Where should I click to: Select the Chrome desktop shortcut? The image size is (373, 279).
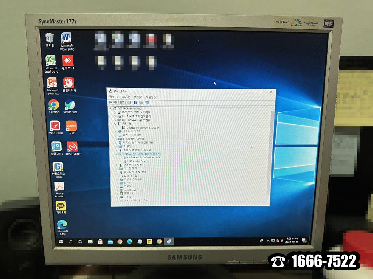coord(54,106)
